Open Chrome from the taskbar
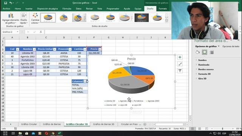242x136 pixels. tap(53, 133)
